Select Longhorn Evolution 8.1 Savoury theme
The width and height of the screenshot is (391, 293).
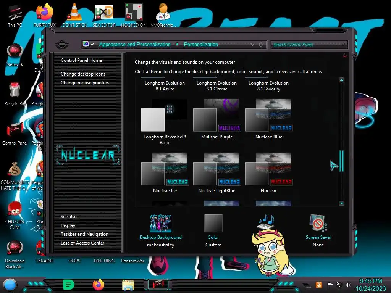[268, 86]
